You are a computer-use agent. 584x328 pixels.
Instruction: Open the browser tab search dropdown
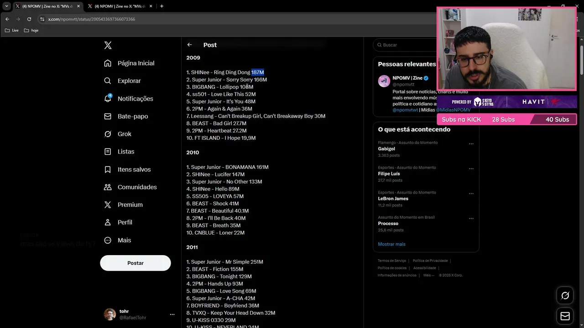pyautogui.click(x=6, y=6)
